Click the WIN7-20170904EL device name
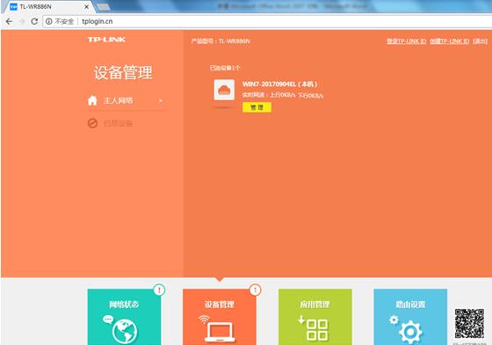The height and width of the screenshot is (345, 492). tap(280, 84)
